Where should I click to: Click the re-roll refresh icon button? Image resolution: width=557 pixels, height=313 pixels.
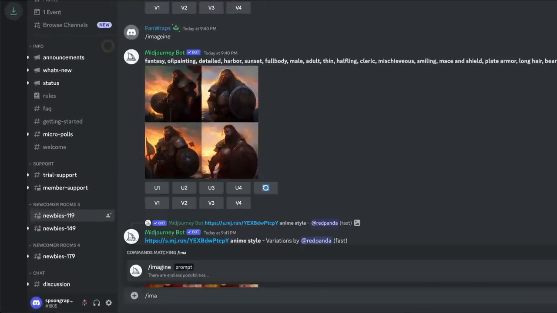coord(265,188)
